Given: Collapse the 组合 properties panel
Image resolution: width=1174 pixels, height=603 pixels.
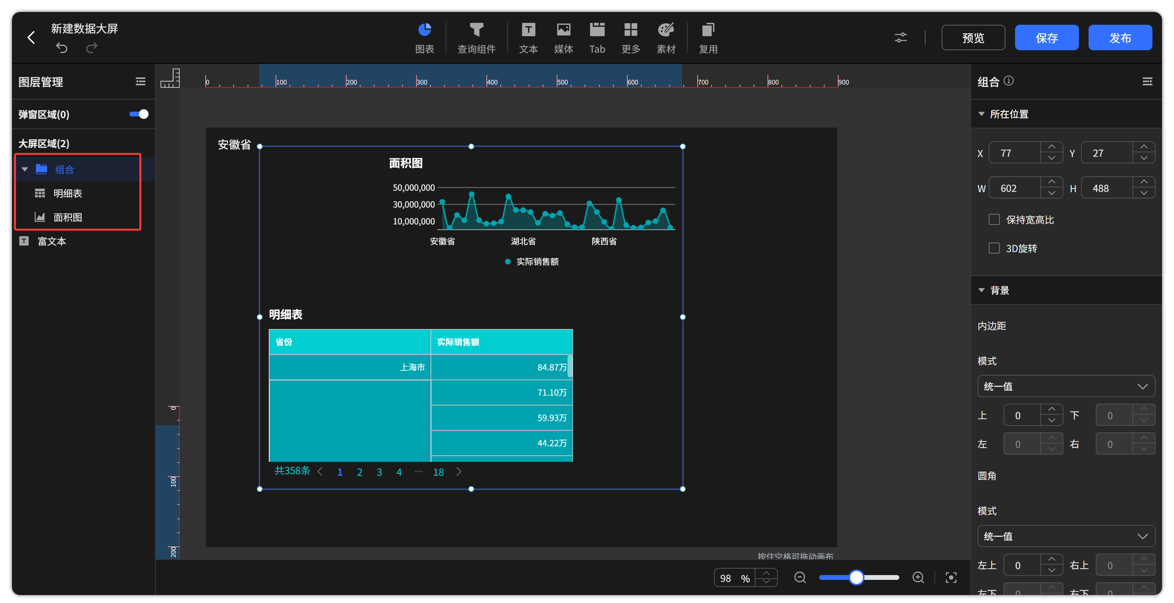Looking at the screenshot, I should [x=1147, y=81].
